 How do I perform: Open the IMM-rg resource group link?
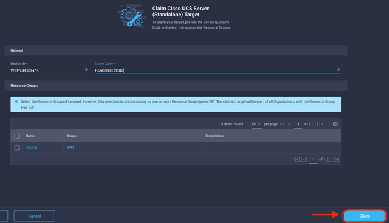31,148
